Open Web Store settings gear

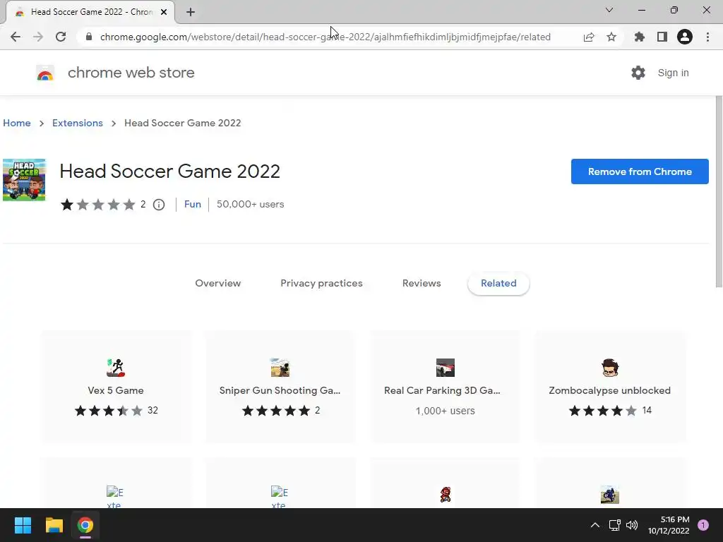638,73
